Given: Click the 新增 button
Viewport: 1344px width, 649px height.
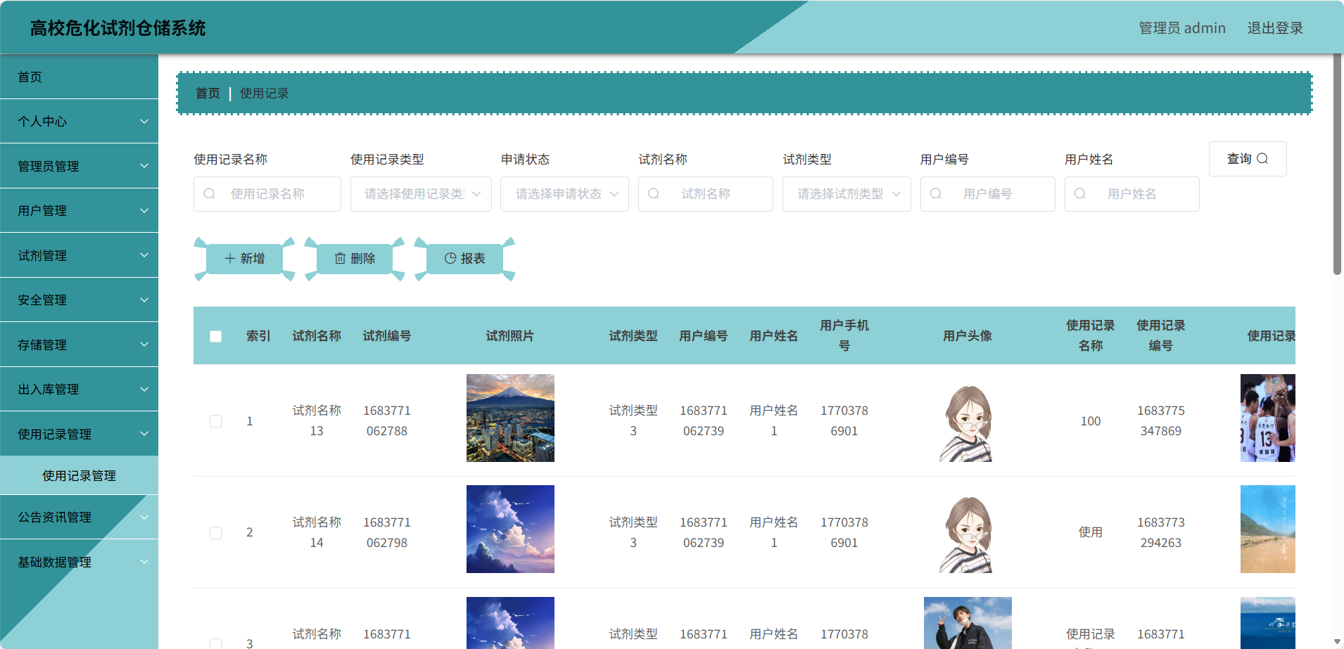Looking at the screenshot, I should tap(244, 259).
